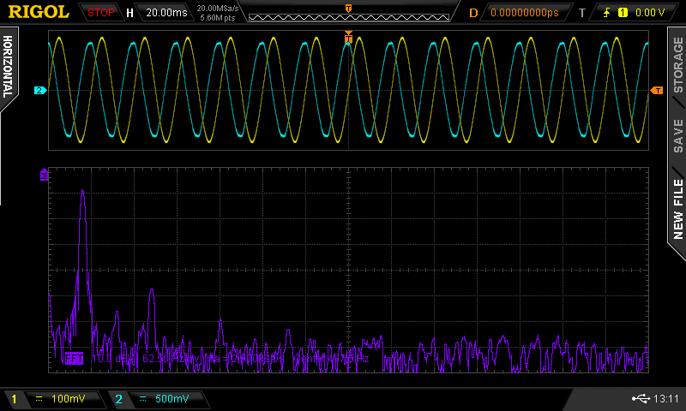Click the RIGOL logo

coord(39,12)
